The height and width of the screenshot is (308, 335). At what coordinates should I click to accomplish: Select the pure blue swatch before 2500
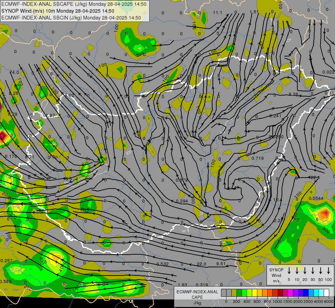(306, 293)
